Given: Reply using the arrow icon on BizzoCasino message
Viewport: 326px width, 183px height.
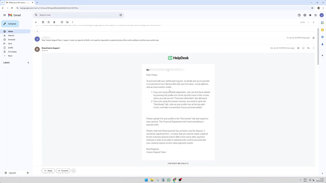Looking at the screenshot, I should 308,48.
